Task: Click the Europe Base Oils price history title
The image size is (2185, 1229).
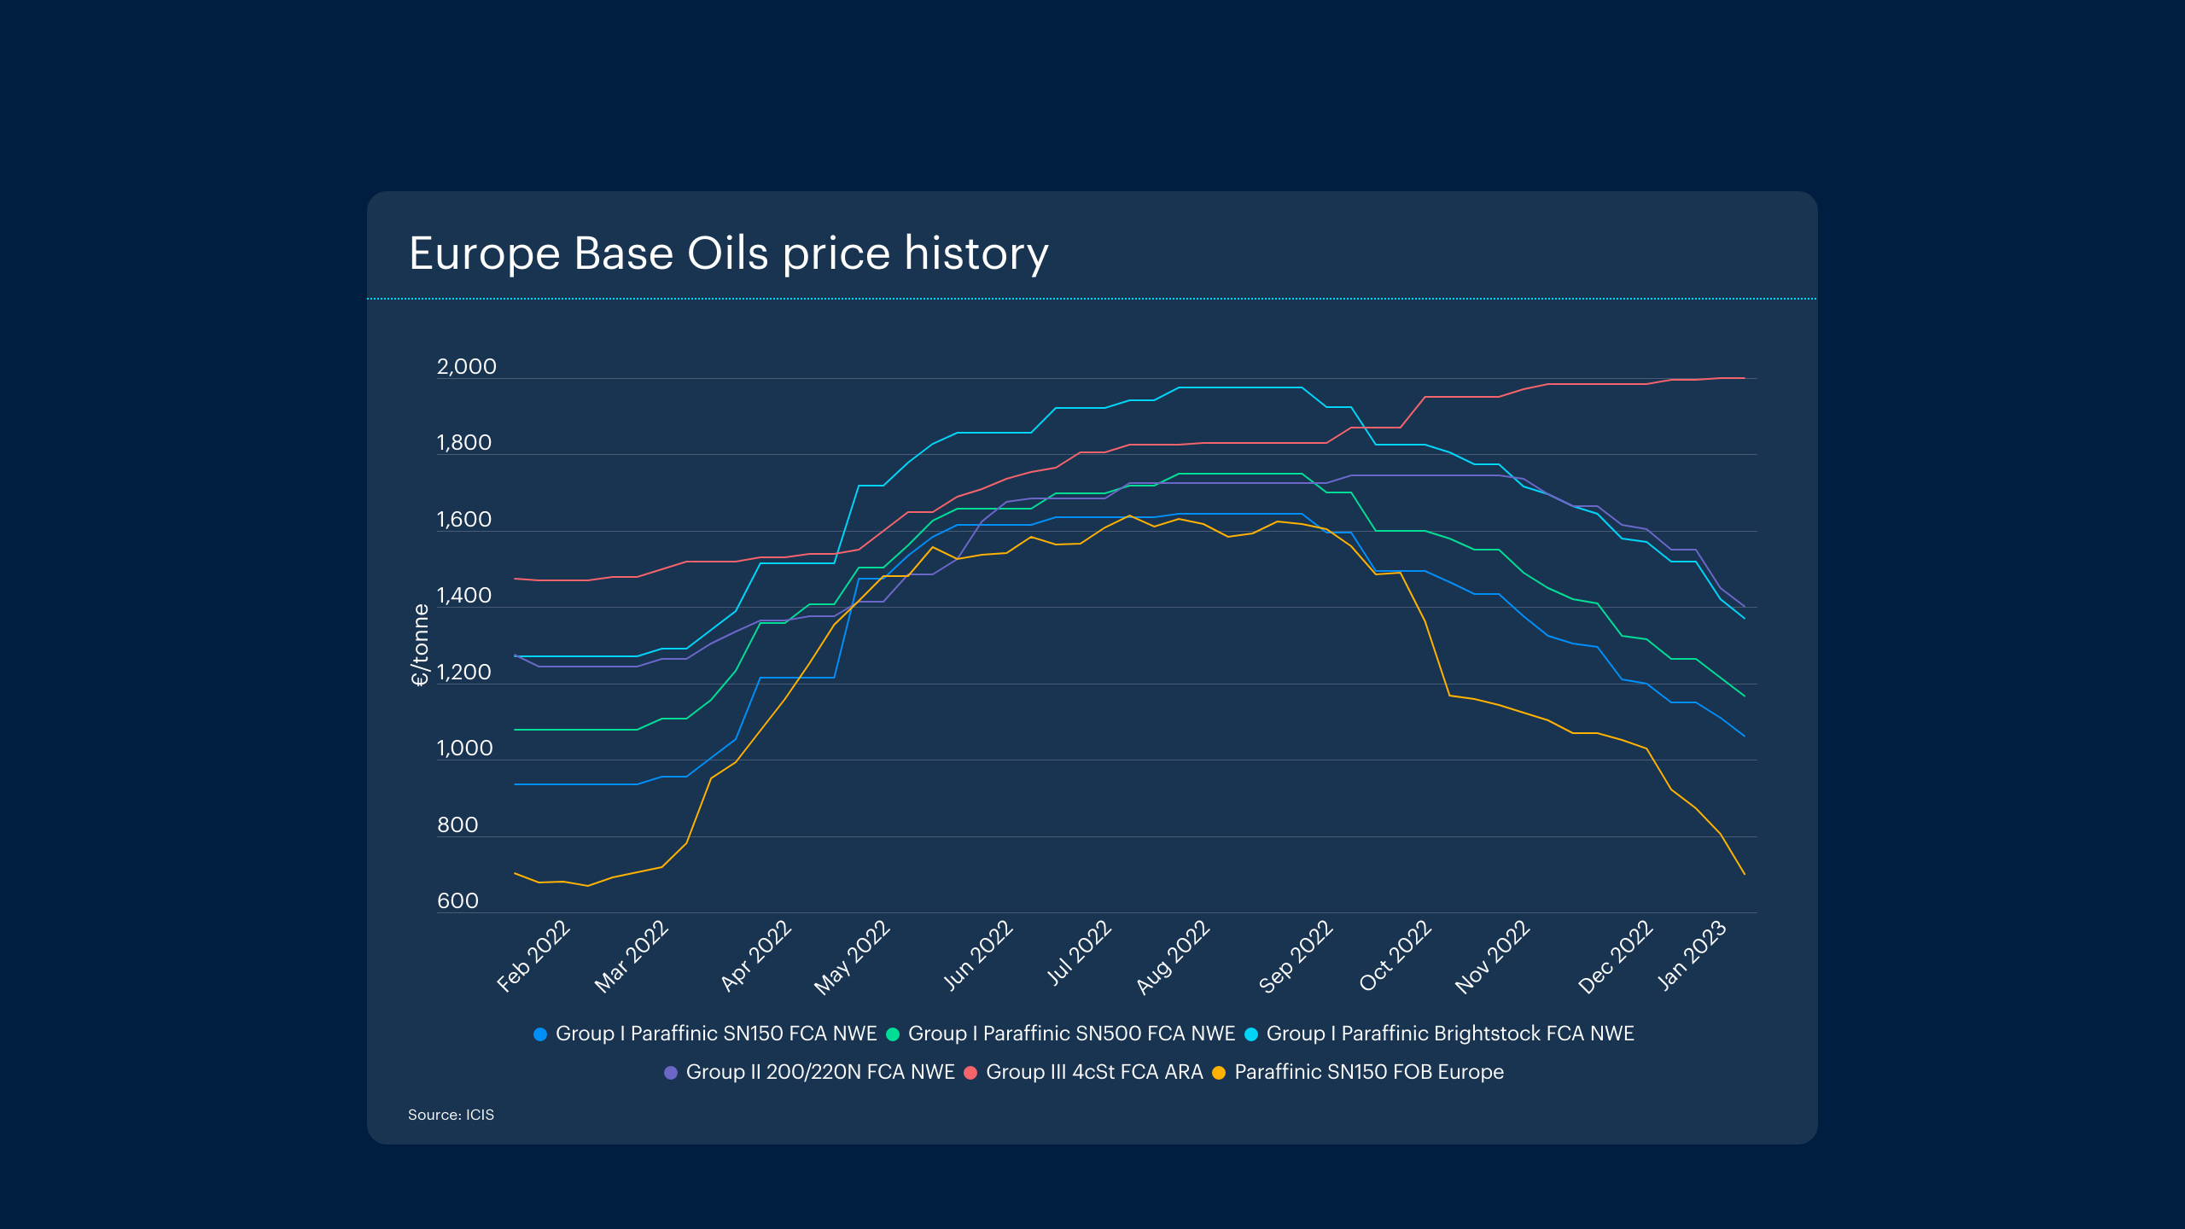Action: (x=728, y=253)
